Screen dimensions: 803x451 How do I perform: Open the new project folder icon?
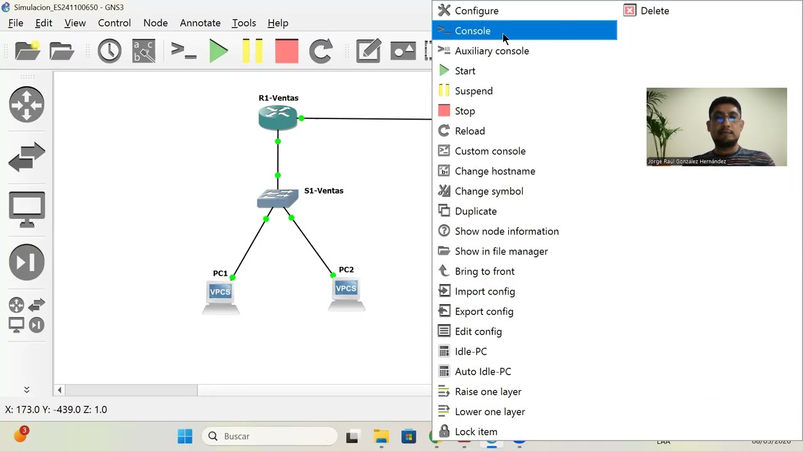pos(28,51)
